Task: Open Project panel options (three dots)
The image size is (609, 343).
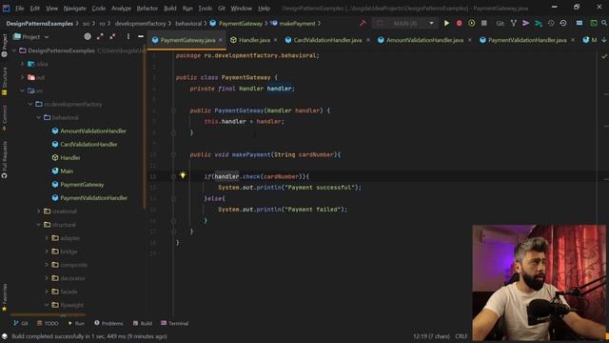Action: (128, 36)
